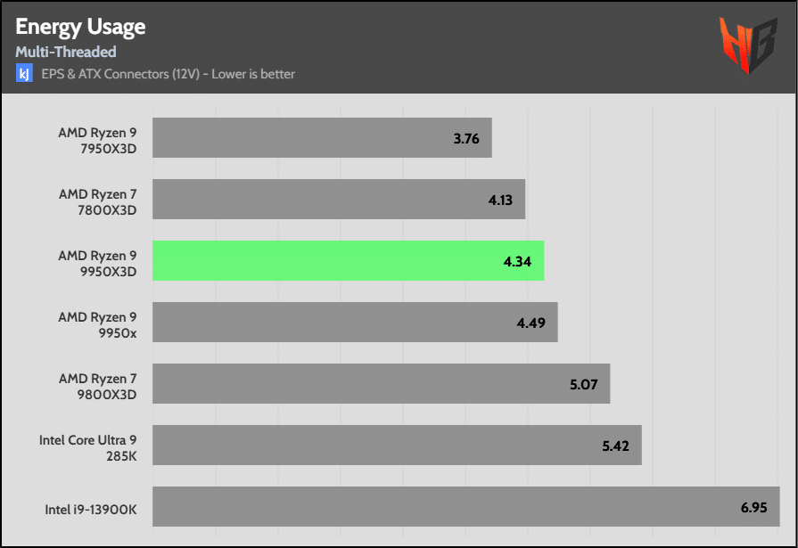Click the "Energy Usage" chart title
The width and height of the screenshot is (798, 548).
(80, 28)
